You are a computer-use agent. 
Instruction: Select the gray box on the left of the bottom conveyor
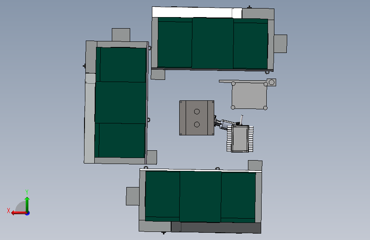pyautogui.click(x=133, y=196)
